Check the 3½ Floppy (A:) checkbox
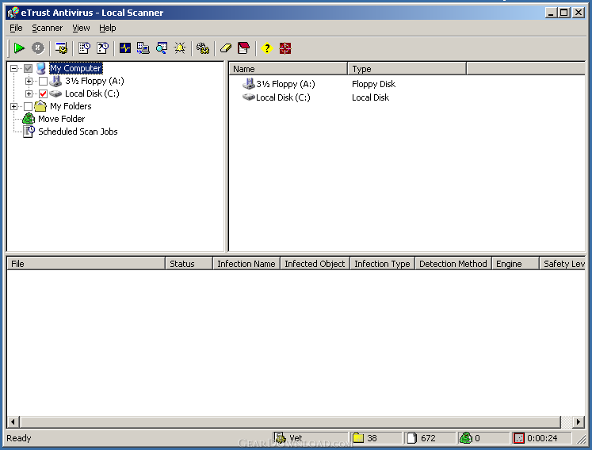 coord(43,81)
